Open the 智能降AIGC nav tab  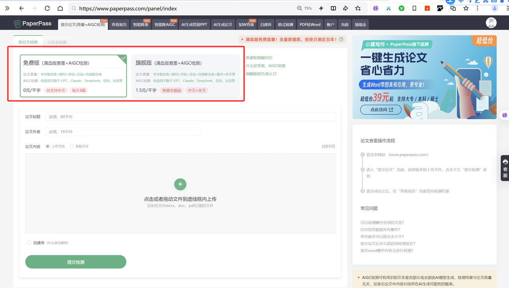(x=165, y=25)
